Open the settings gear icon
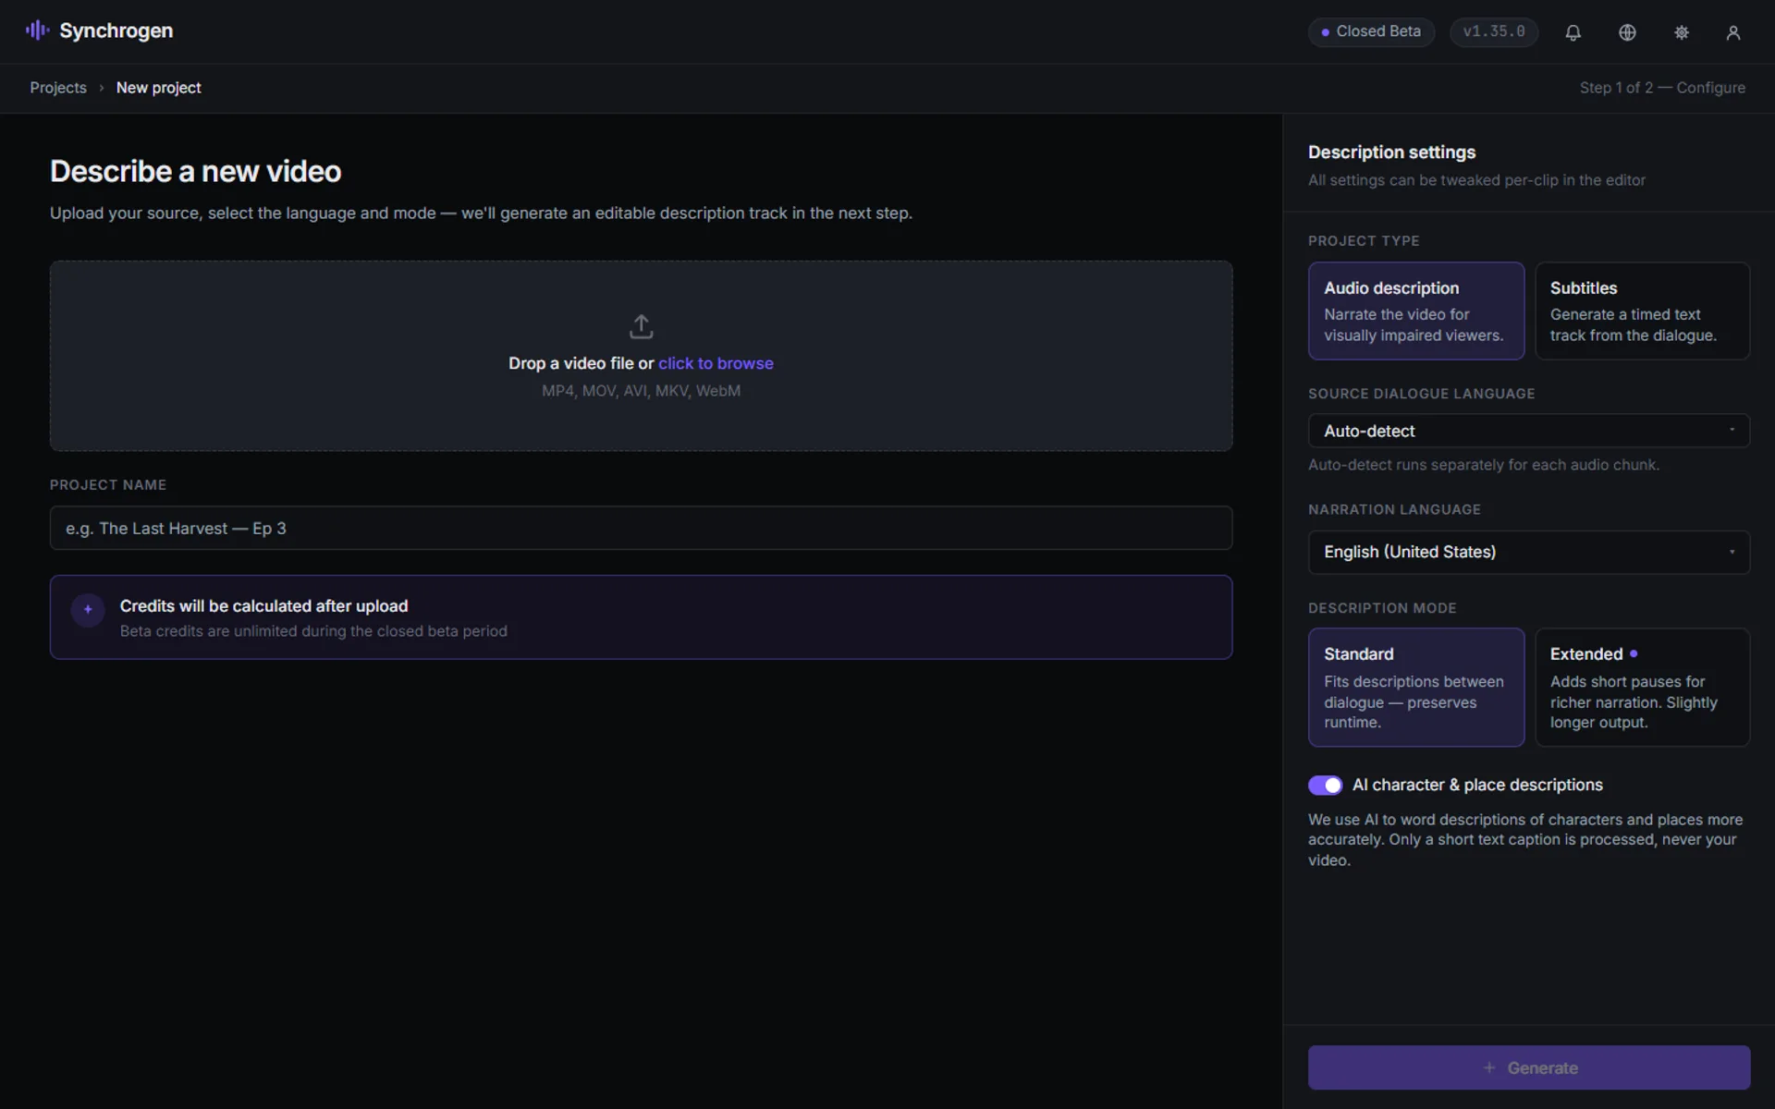 pyautogui.click(x=1681, y=32)
